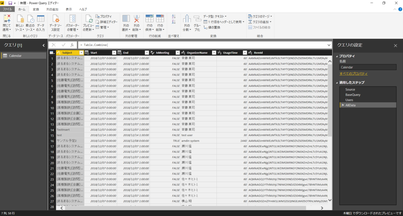Image resolution: width=403 pixels, height=216 pixels.
Task: Select the Source applied step
Action: 368,89
